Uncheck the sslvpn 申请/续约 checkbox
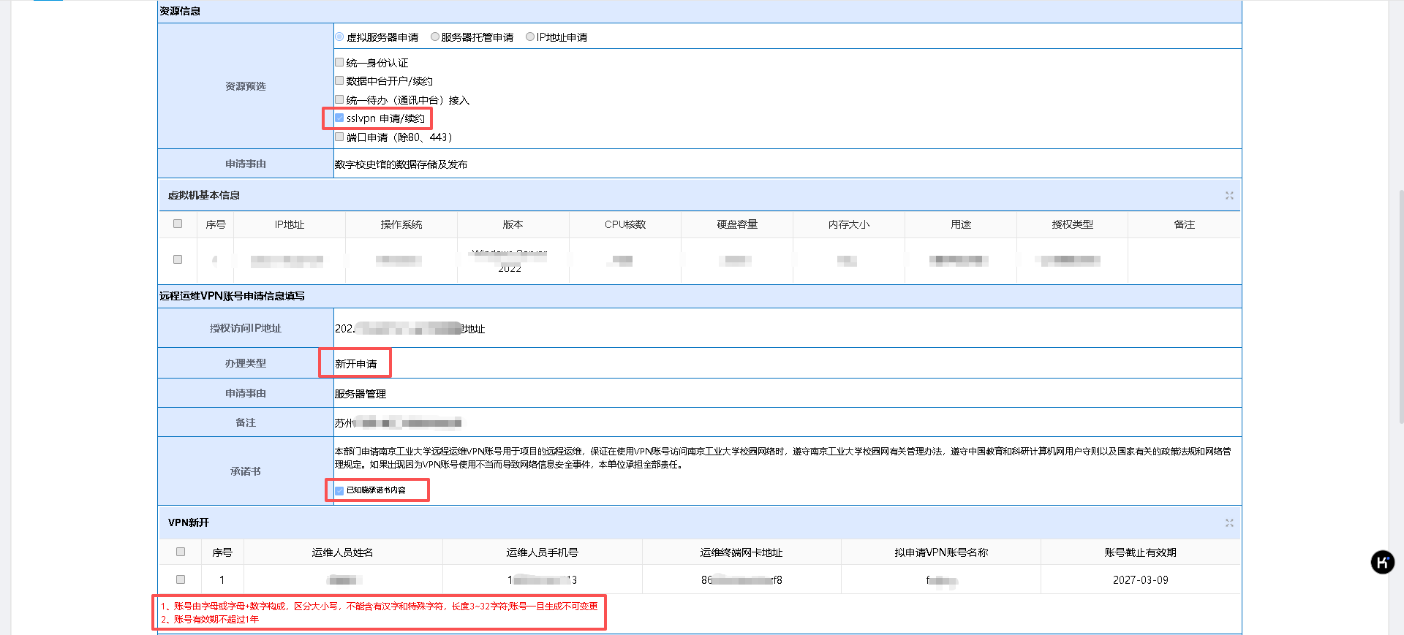 pyautogui.click(x=339, y=118)
